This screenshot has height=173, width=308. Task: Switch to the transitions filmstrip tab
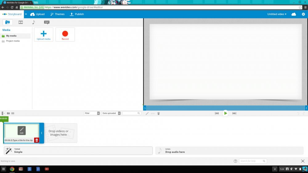(21, 22)
